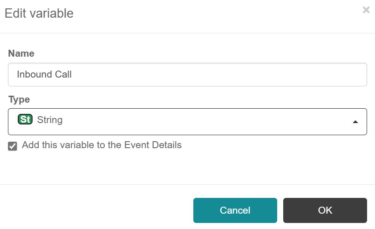The width and height of the screenshot is (375, 229).
Task: Close the Edit variable dialog
Action: click(x=366, y=10)
